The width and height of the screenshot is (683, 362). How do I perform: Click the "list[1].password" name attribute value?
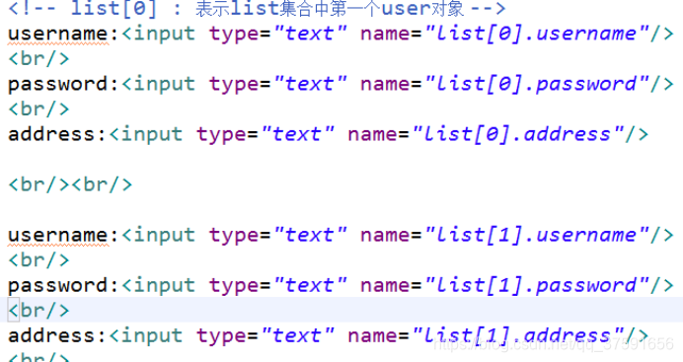[537, 285]
